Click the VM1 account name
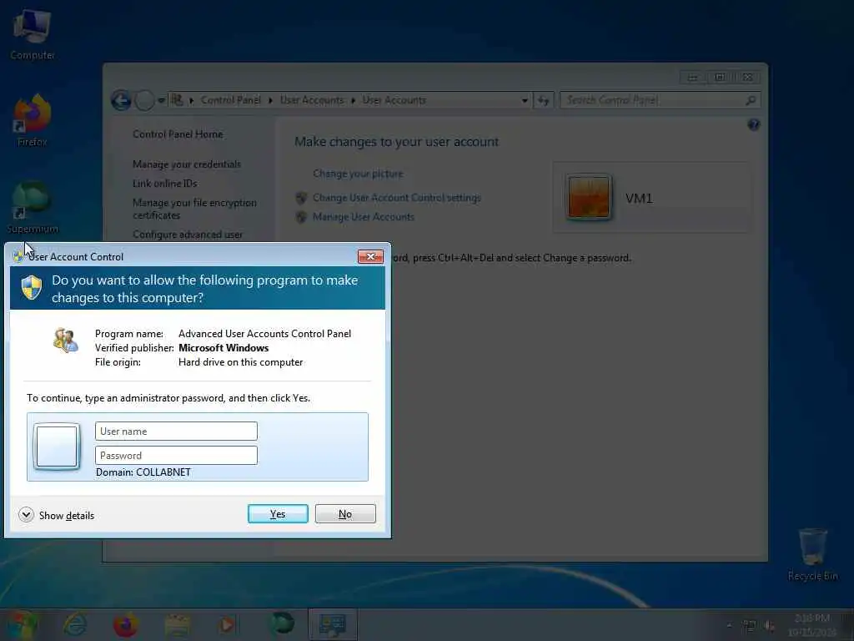The height and width of the screenshot is (641, 854). click(639, 198)
